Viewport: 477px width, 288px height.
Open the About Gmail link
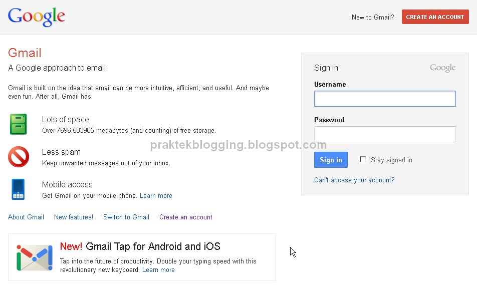tap(26, 217)
